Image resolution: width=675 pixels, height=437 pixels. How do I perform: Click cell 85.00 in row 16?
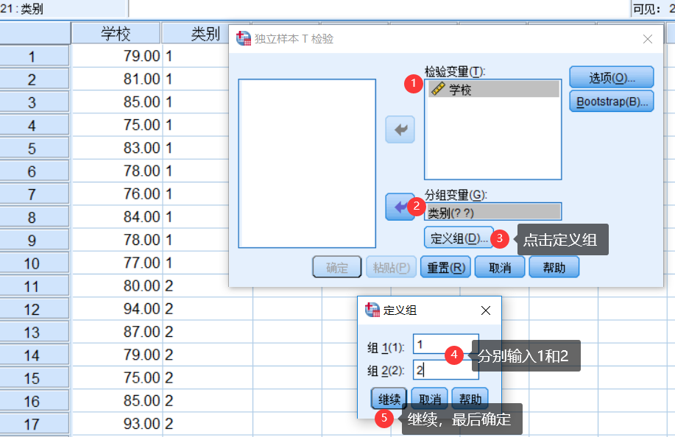[x=116, y=400]
